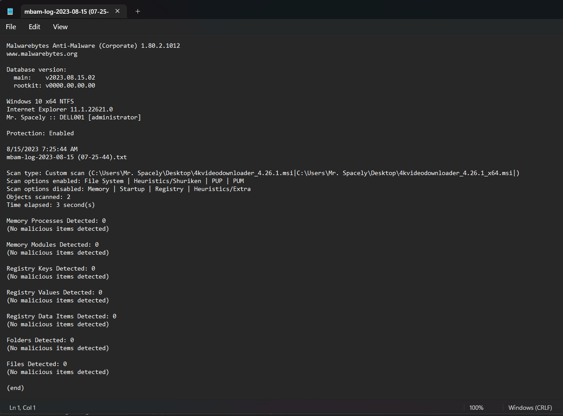
Task: Click the Ln 1, Col 1 status indicator
Action: 23,408
